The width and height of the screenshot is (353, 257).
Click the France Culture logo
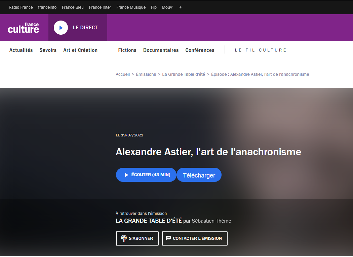point(24,28)
